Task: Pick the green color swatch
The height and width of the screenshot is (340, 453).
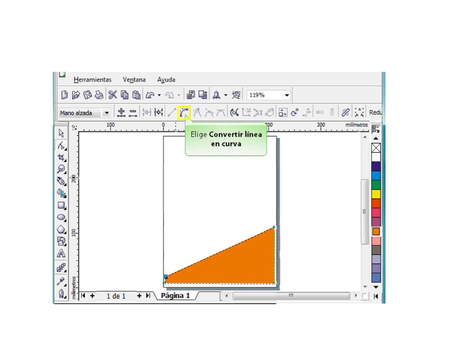Action: click(376, 185)
